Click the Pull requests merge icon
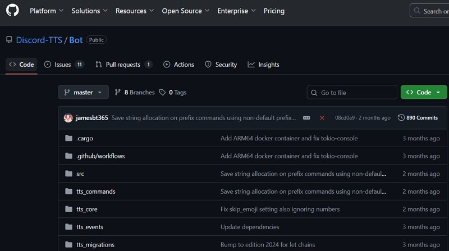449x251 pixels. coord(99,65)
